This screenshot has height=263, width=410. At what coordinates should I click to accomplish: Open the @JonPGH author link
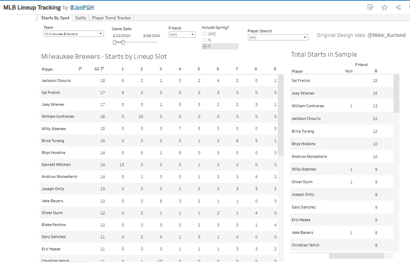82,7
